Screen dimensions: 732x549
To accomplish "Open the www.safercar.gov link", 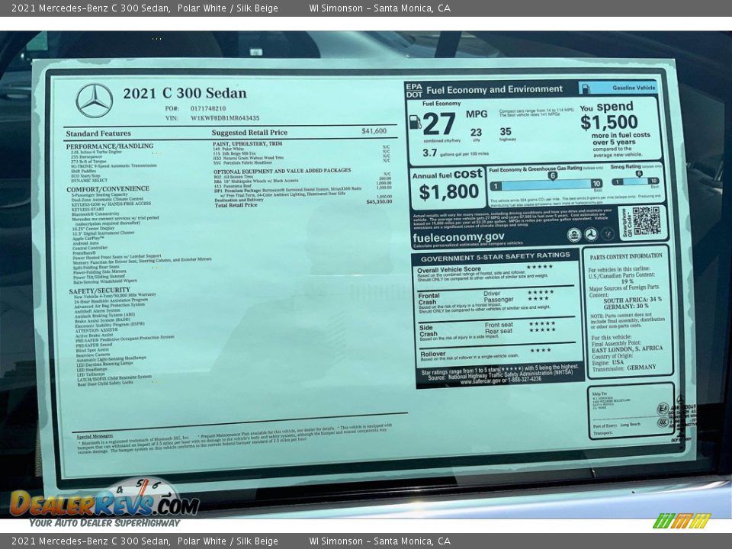I will (480, 381).
